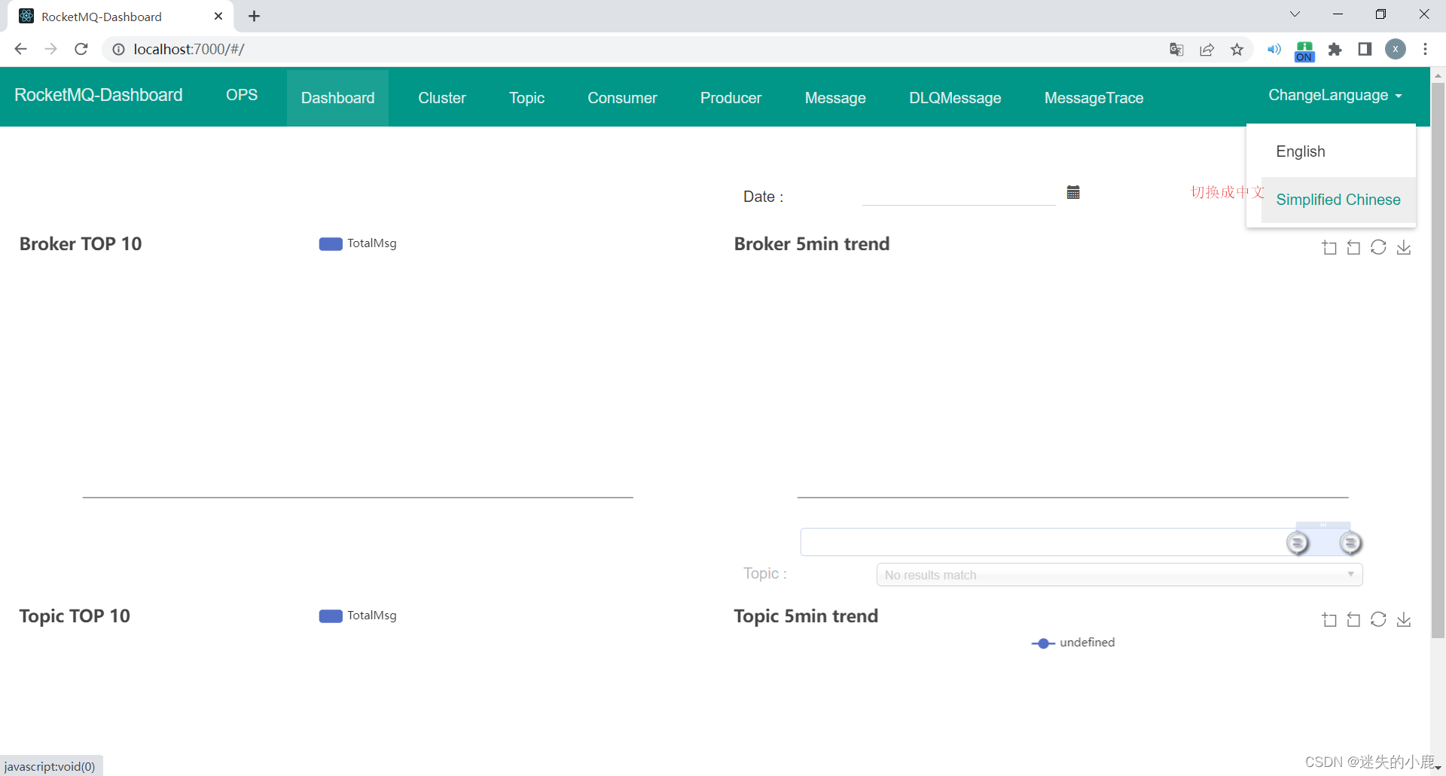Click the right data zoom slider handle
This screenshot has height=776, width=1446.
click(x=1350, y=542)
